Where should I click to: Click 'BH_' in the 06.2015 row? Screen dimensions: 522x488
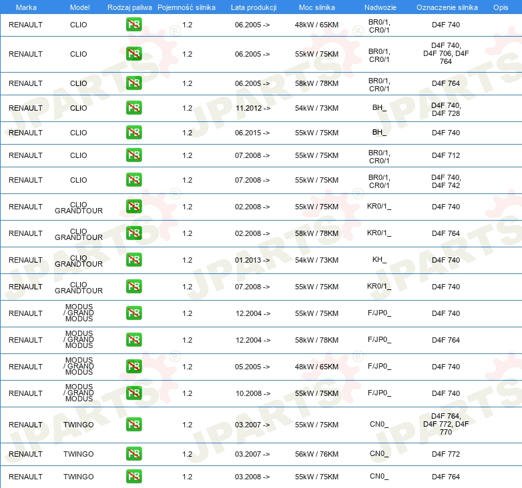coord(379,132)
